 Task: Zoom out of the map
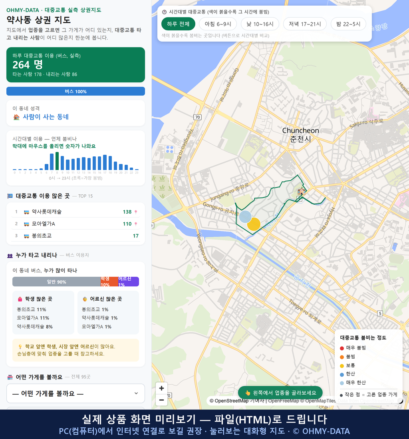pyautogui.click(x=161, y=400)
